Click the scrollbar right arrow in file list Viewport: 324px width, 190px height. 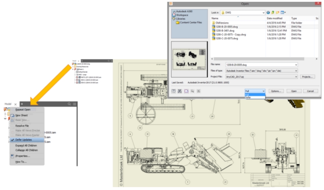316,59
